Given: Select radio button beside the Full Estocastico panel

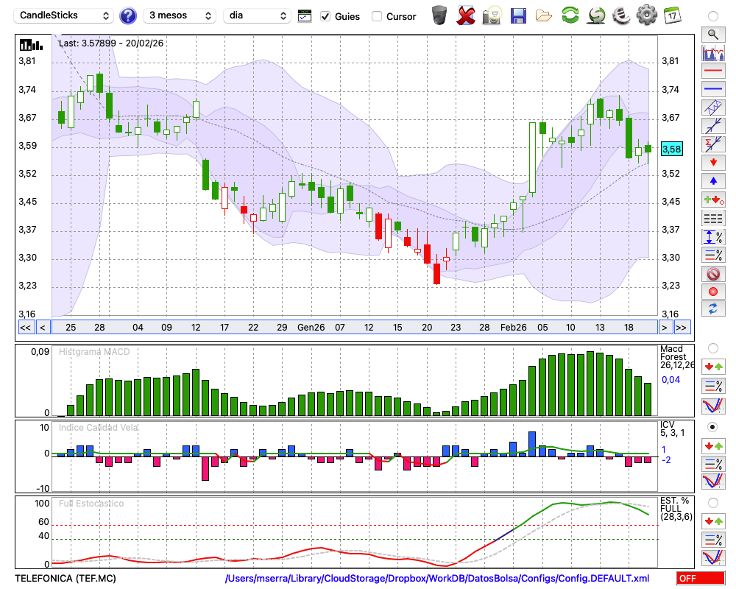Looking at the screenshot, I should point(712,503).
